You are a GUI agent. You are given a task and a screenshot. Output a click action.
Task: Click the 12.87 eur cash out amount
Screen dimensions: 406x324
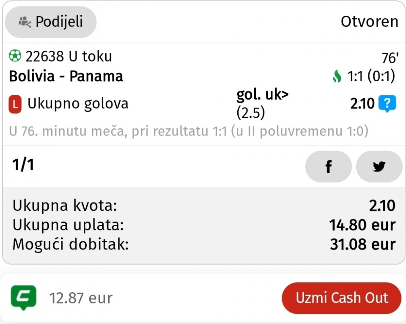click(x=81, y=298)
